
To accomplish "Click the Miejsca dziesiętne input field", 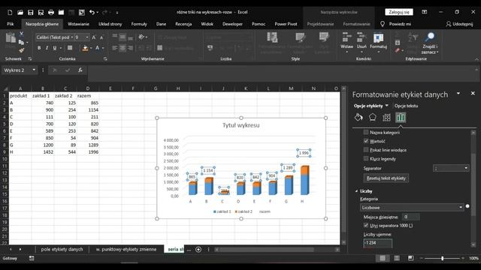I will click(411, 217).
